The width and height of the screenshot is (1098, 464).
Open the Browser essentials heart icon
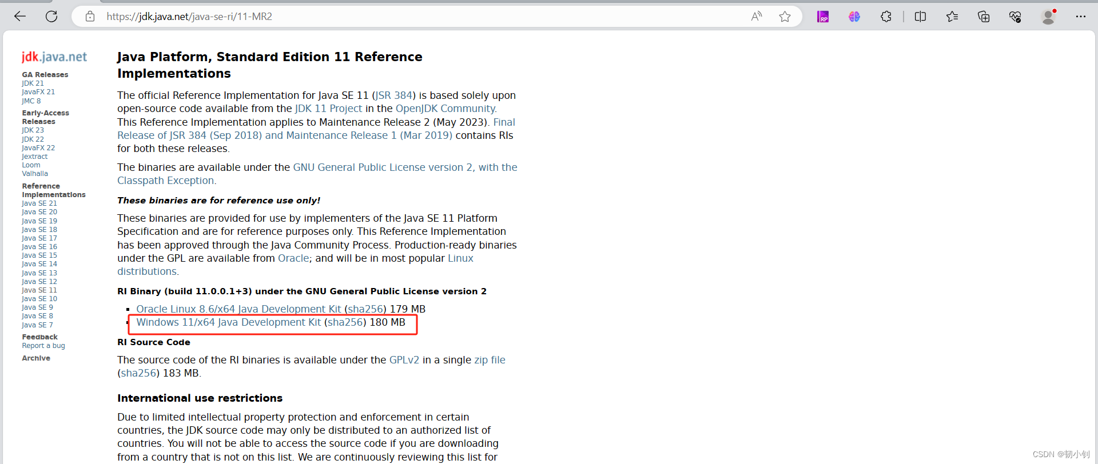[1015, 17]
